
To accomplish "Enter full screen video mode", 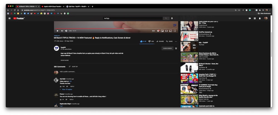I will point(175,31).
